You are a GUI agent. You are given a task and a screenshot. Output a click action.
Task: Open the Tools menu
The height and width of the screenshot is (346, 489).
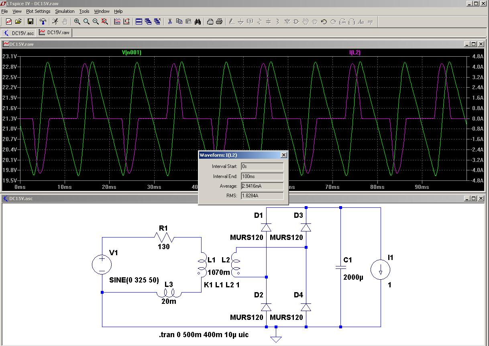tap(84, 11)
